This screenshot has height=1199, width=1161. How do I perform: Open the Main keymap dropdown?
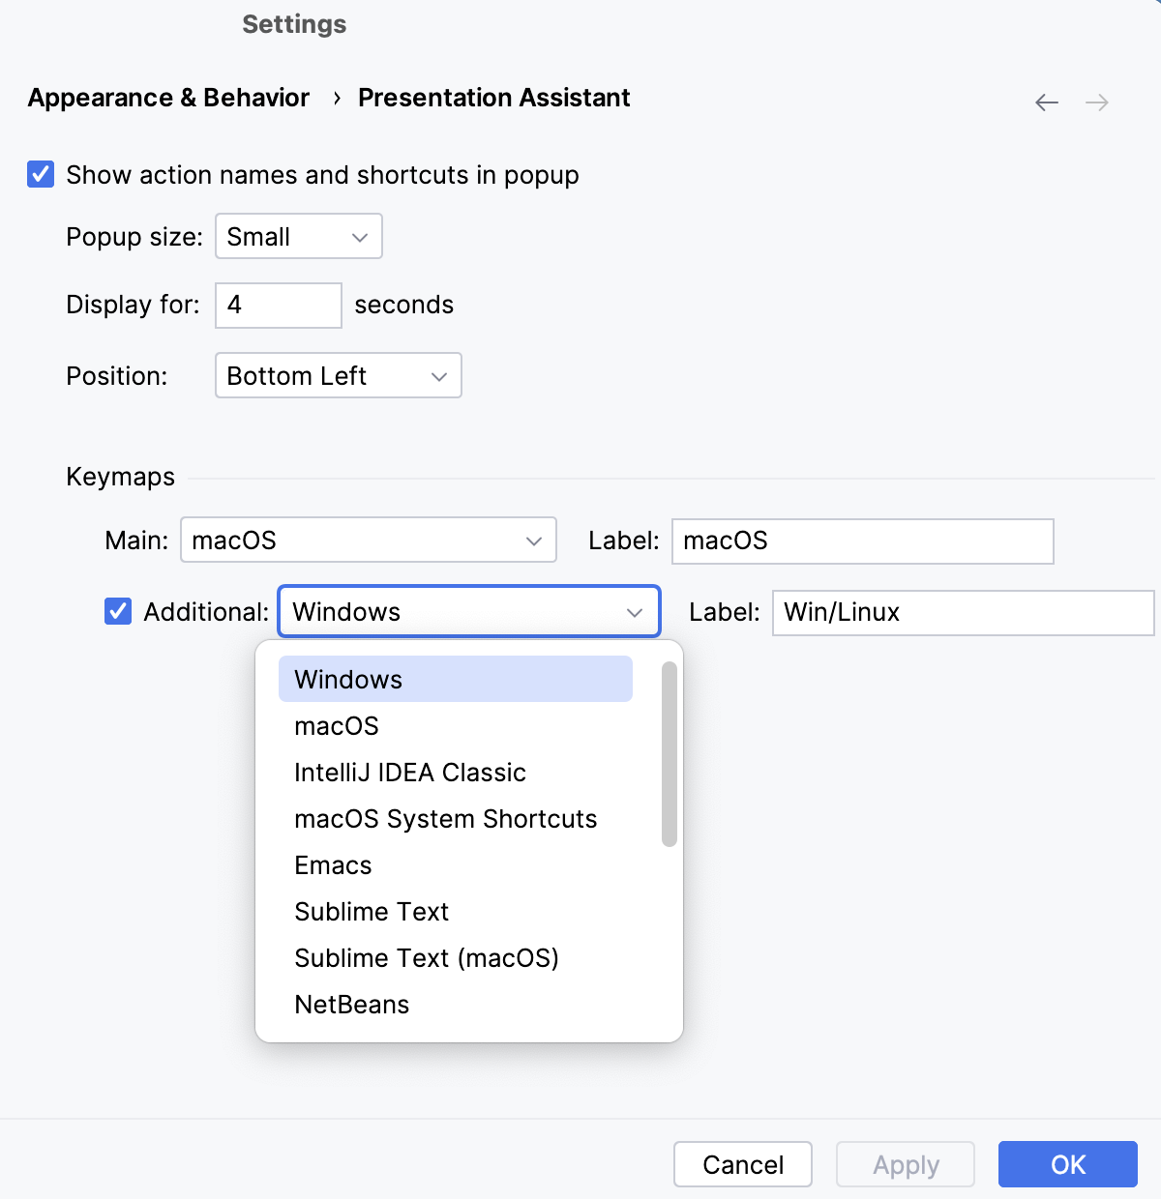(x=368, y=541)
